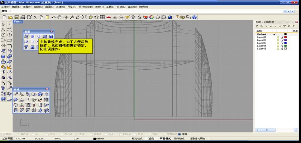Viewport: 301px width, 143px height.
Task: Open the folder icon to open file
Action: [x=11, y=17]
